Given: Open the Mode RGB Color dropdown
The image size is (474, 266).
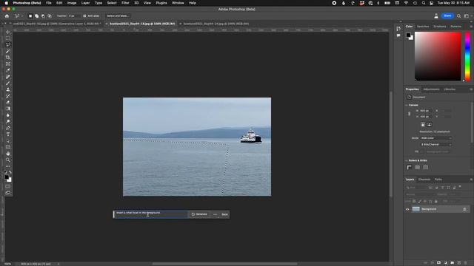Looking at the screenshot, I should point(436,138).
